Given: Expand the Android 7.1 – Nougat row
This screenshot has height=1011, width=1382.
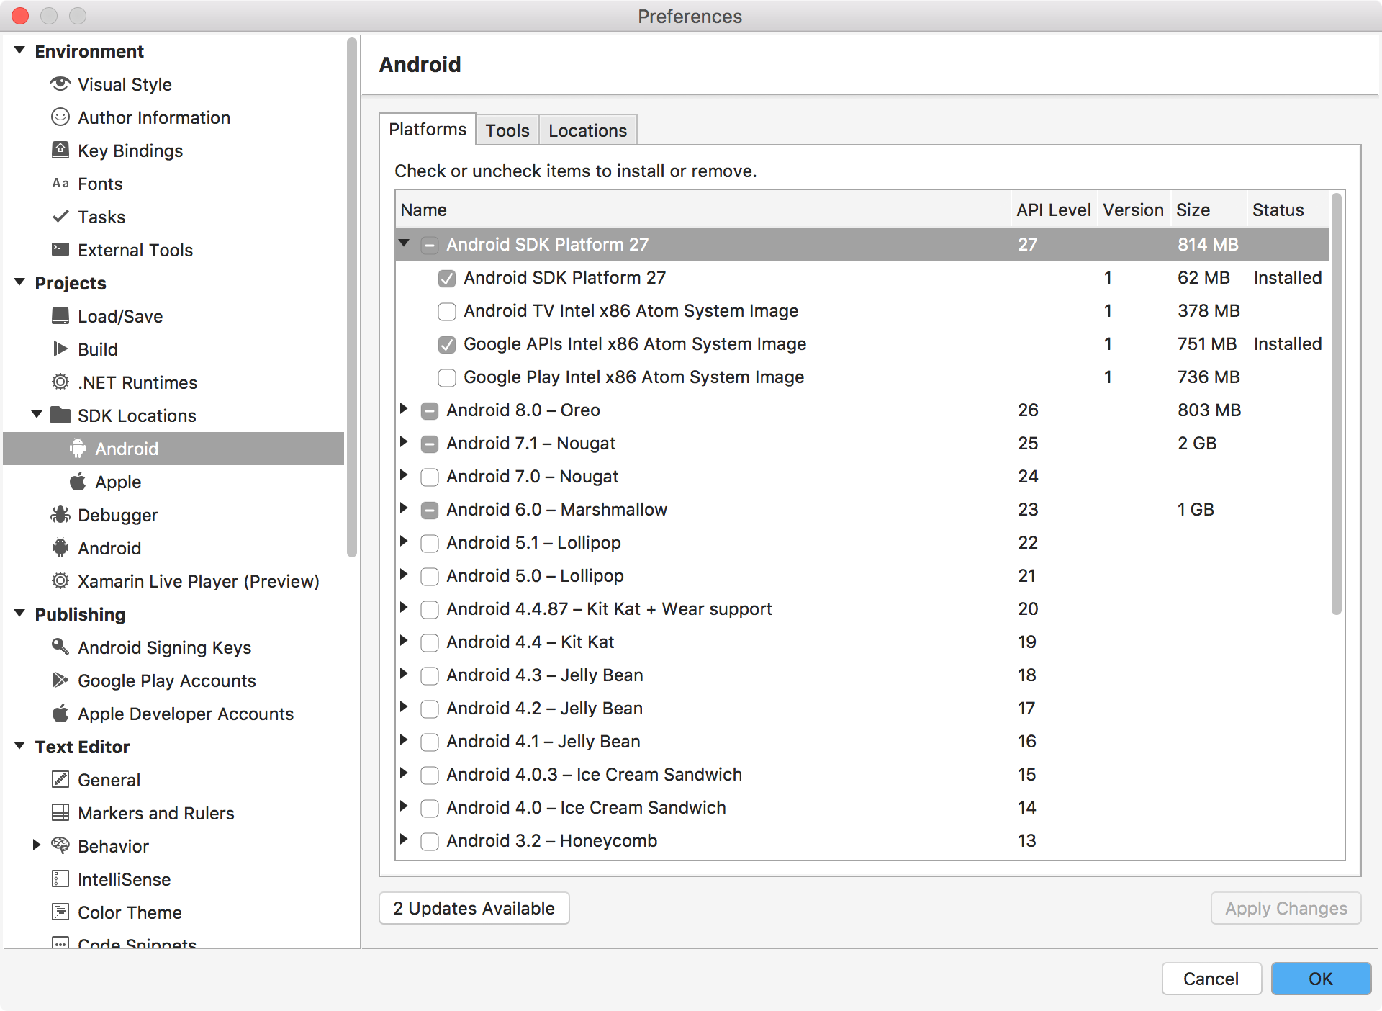Looking at the screenshot, I should 405,442.
